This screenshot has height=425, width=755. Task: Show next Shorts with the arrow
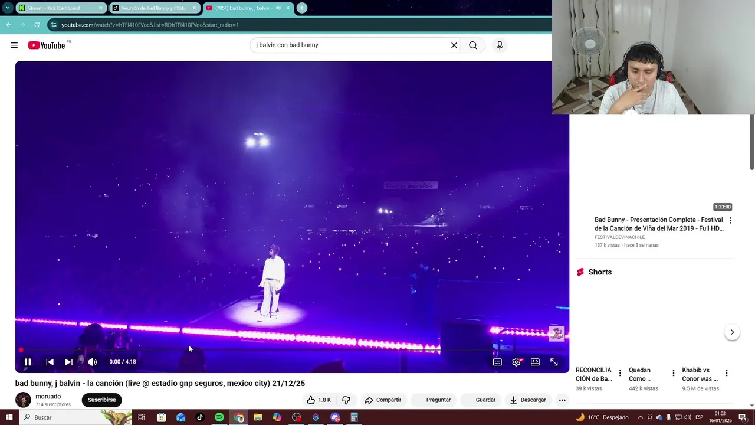point(732,332)
